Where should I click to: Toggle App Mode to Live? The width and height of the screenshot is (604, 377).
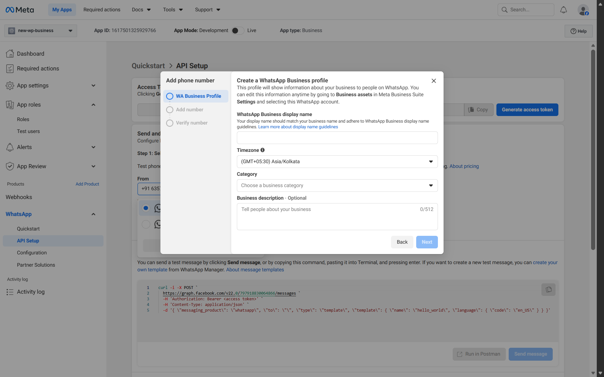point(238,30)
